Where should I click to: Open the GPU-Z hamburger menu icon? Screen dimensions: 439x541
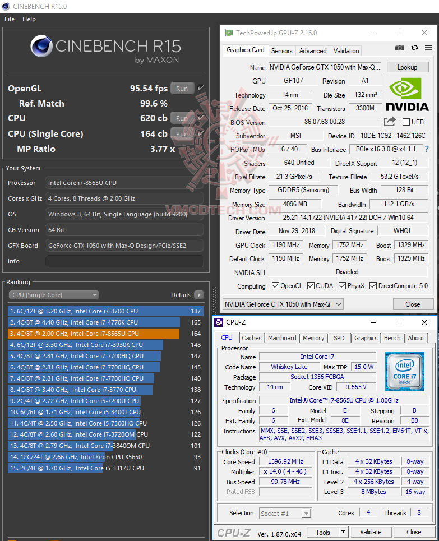429,48
